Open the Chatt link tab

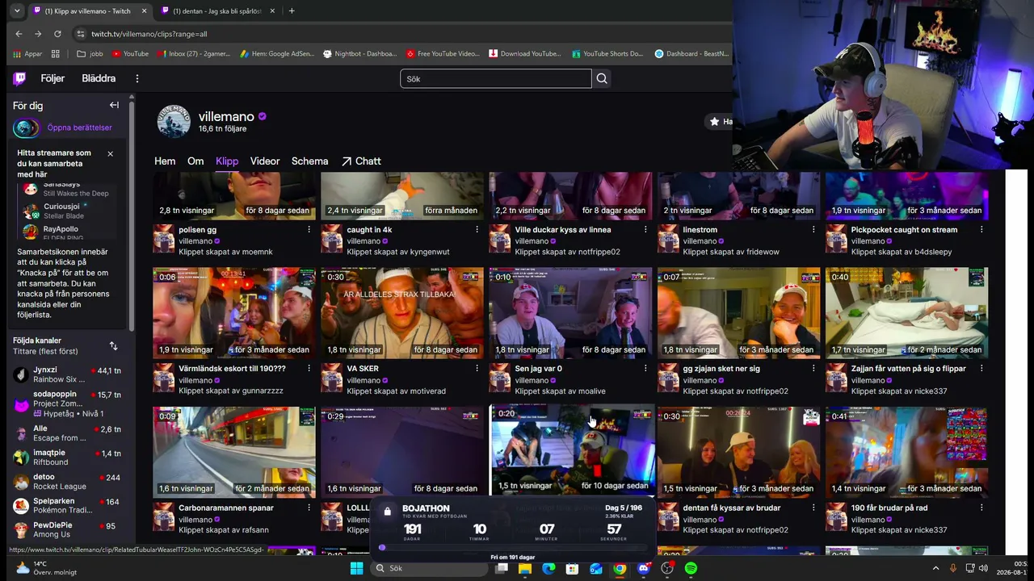point(361,161)
